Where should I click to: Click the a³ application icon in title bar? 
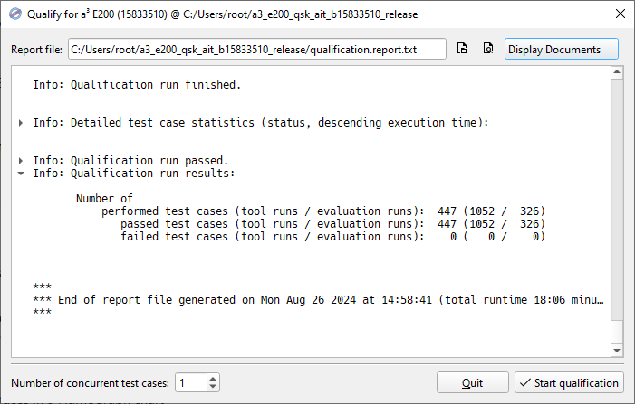pyautogui.click(x=15, y=14)
